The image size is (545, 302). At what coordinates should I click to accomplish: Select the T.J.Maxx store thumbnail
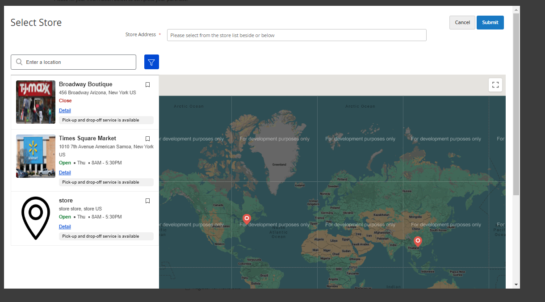click(x=36, y=102)
